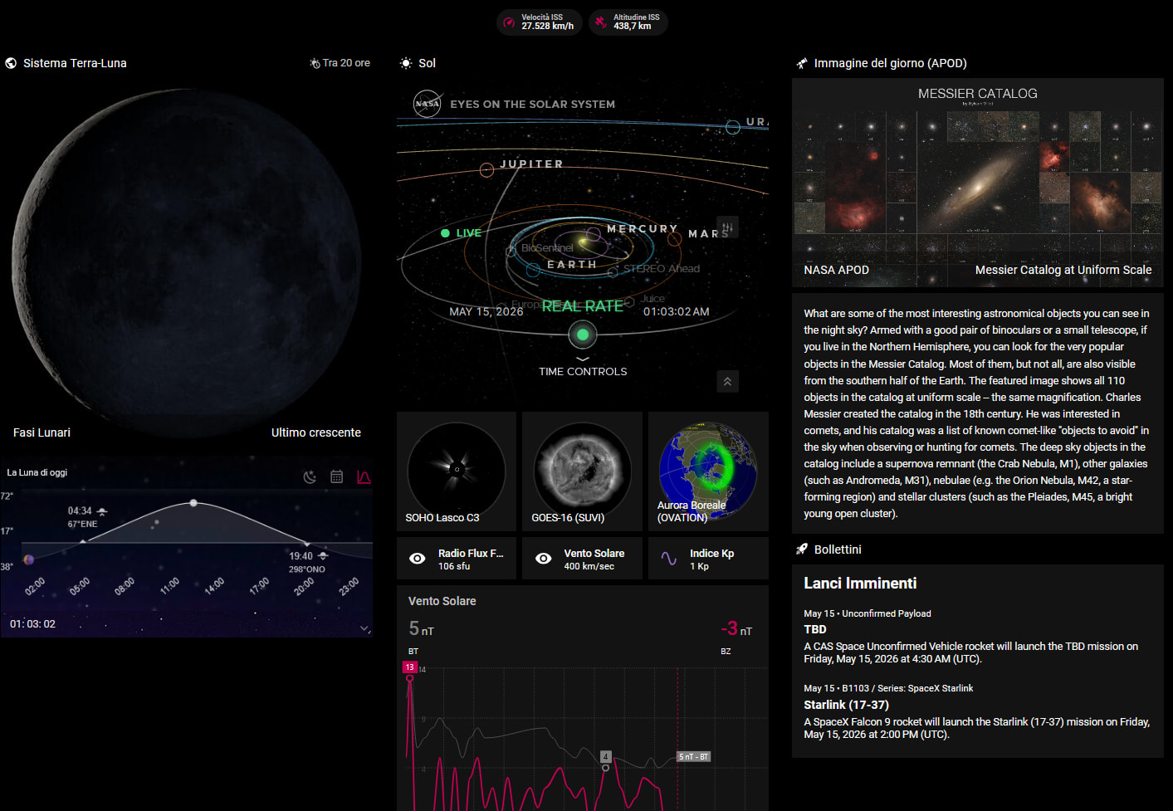Open moon calendar view icon
Viewport: 1173px width, 811px height.
coord(337,476)
